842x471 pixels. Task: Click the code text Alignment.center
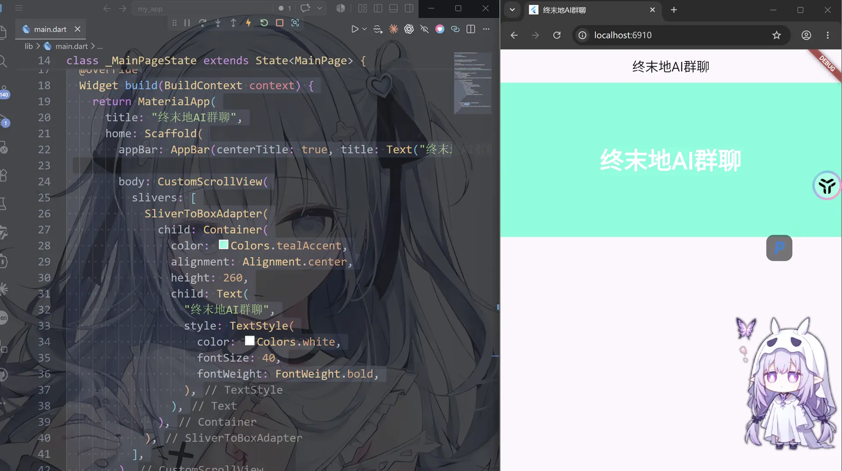coord(295,262)
